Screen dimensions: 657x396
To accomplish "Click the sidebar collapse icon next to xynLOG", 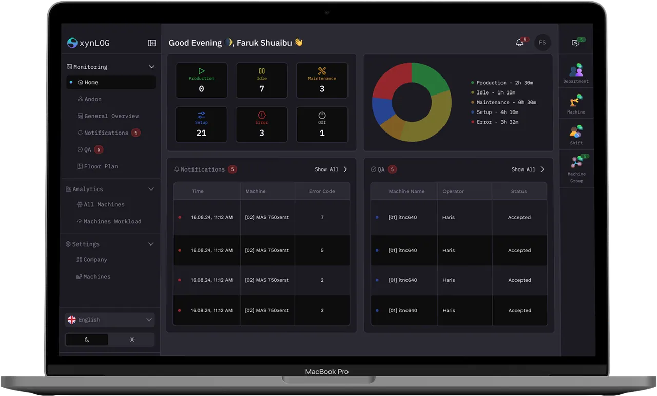I will coord(151,43).
